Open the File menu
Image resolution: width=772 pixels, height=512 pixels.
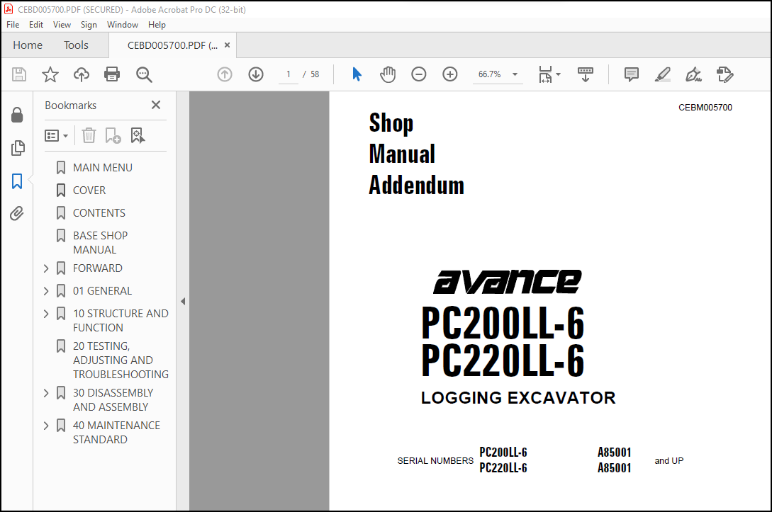tap(13, 25)
